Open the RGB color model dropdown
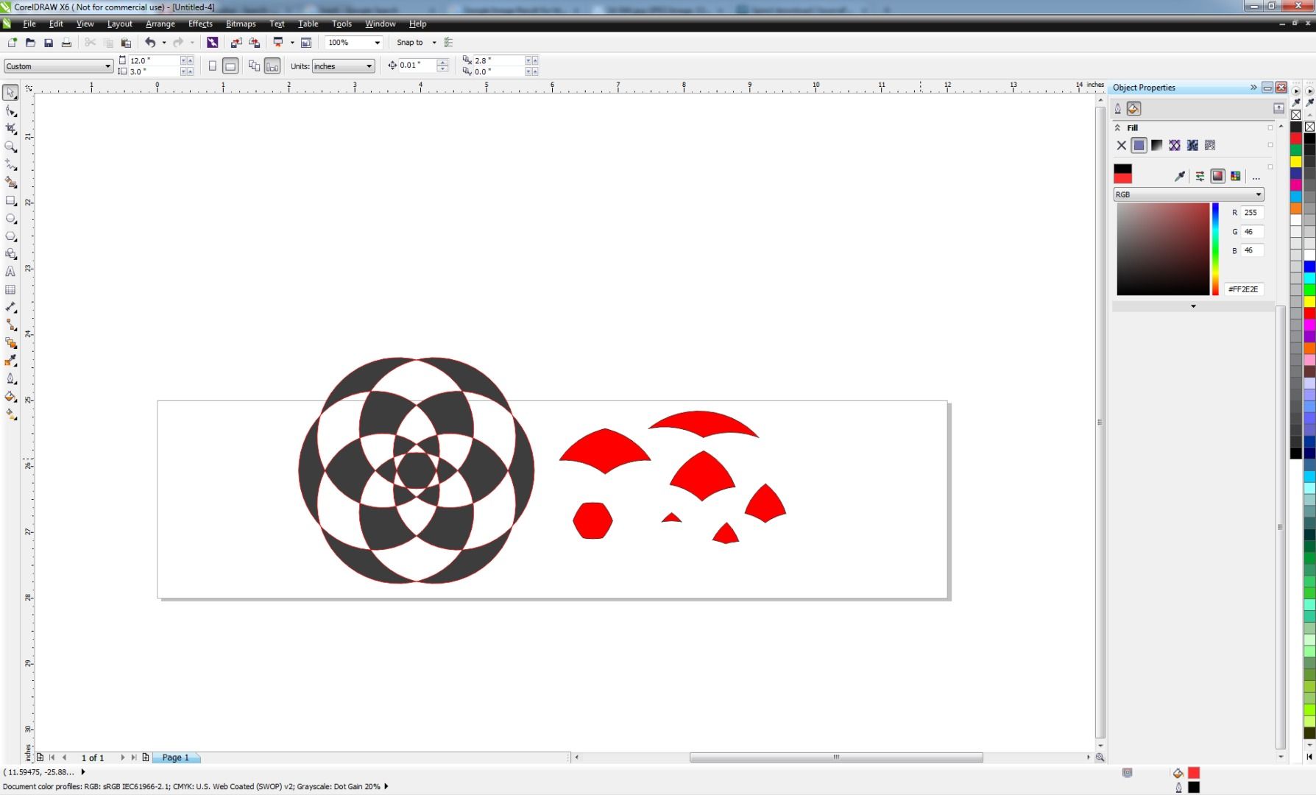The image size is (1316, 795). click(x=1189, y=194)
